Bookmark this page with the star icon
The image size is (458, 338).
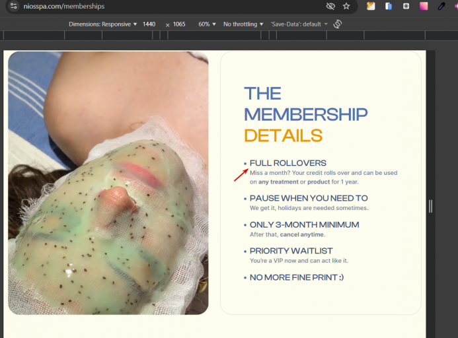[346, 6]
